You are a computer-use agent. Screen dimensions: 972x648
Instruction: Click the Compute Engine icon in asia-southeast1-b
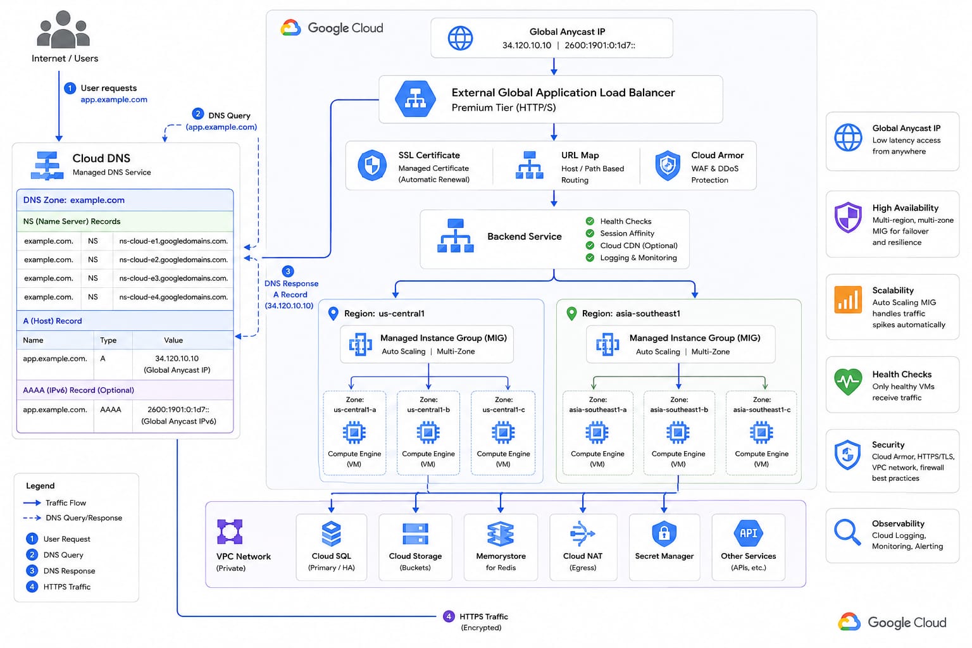[678, 433]
